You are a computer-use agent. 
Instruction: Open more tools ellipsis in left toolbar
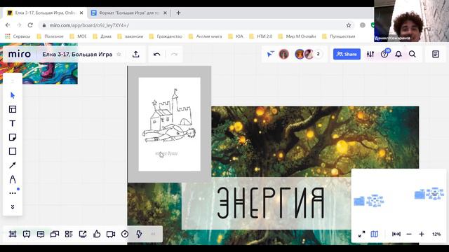(x=13, y=193)
